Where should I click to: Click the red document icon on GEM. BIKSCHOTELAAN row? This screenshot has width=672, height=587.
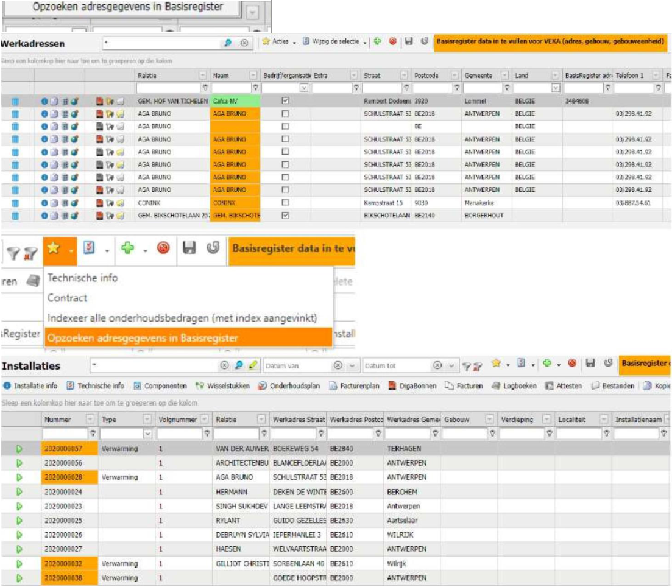click(99, 216)
